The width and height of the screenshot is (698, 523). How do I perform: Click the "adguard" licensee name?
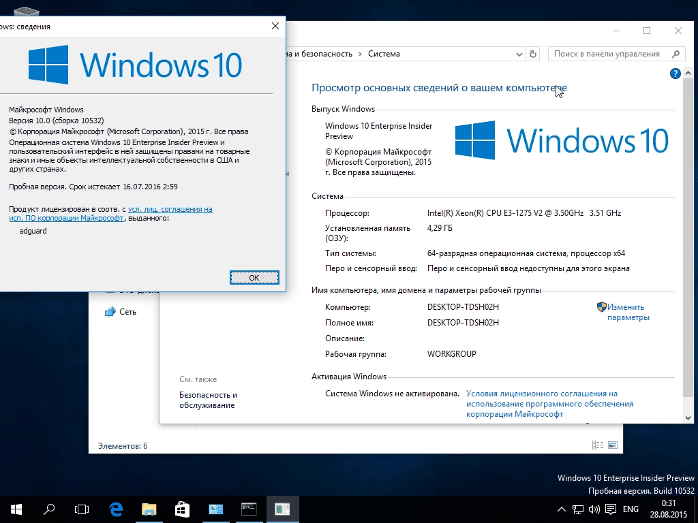click(33, 231)
